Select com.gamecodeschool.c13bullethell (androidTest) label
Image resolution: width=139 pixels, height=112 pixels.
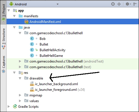(67, 61)
